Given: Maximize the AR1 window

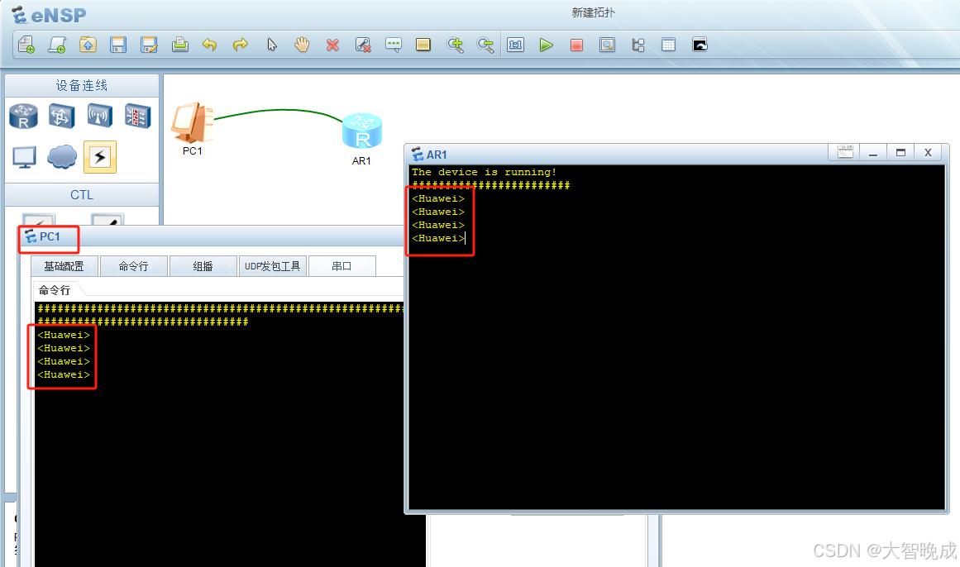Looking at the screenshot, I should [900, 152].
